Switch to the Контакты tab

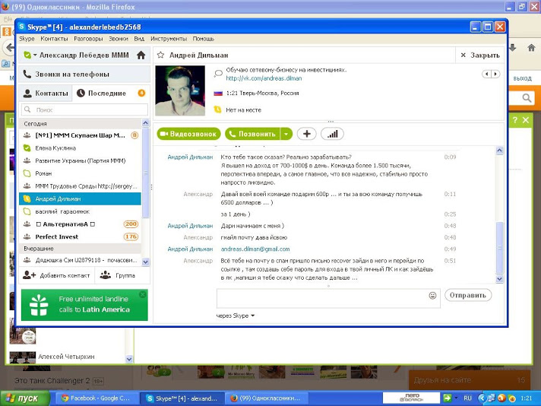point(45,94)
